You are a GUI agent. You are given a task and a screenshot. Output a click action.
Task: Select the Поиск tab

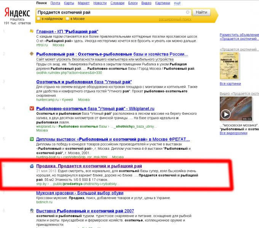[x=42, y=3]
